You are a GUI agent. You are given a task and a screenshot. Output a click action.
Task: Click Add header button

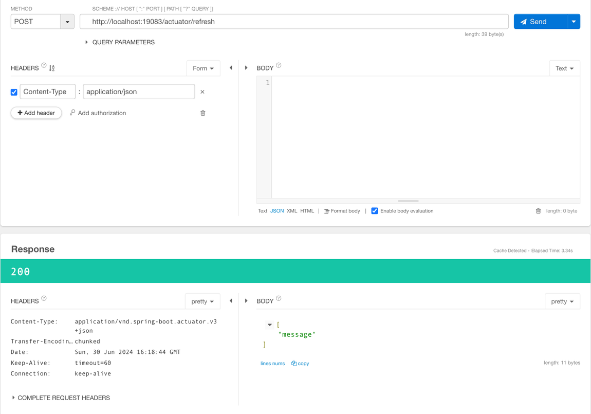(36, 113)
